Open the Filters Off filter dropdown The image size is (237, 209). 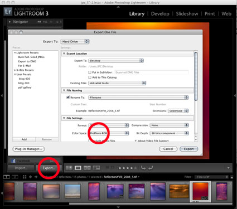click(x=211, y=177)
